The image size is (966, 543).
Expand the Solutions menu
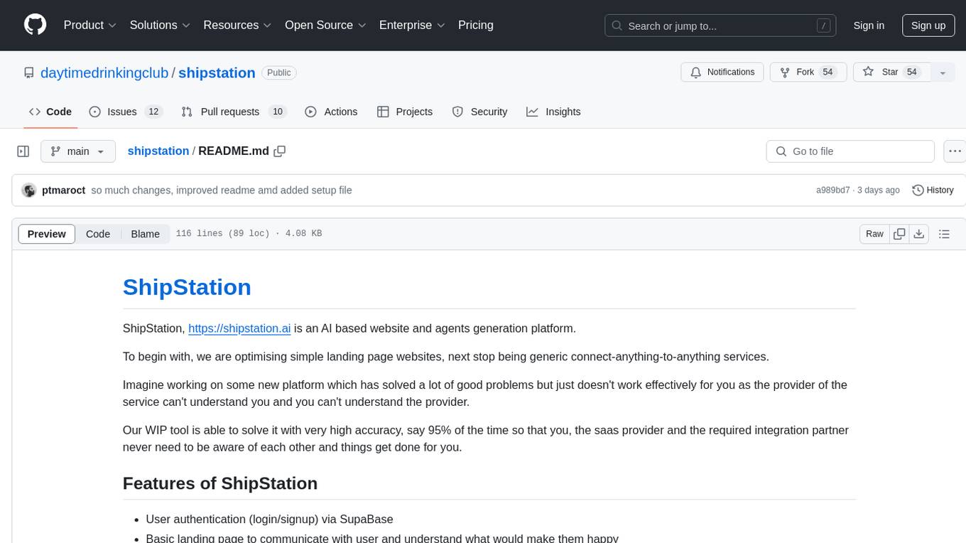click(160, 25)
